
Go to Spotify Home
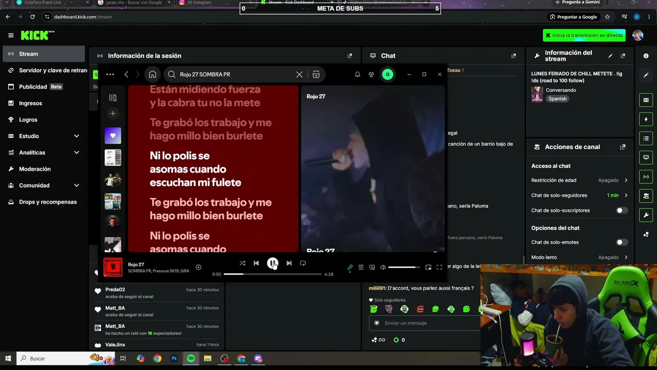(152, 75)
